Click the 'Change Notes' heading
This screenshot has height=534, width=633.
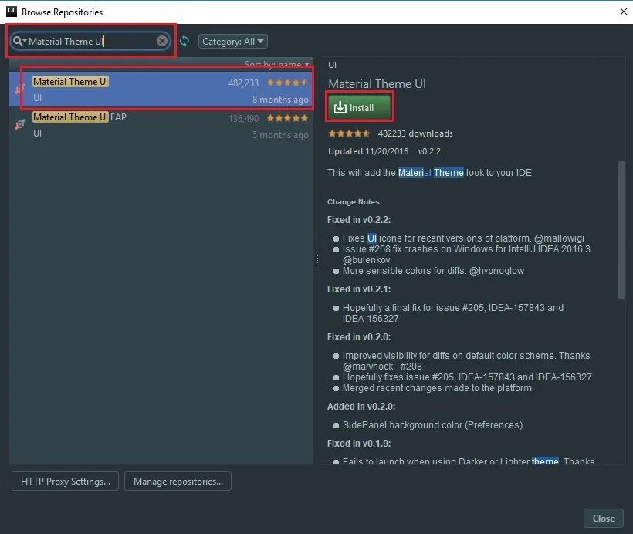tap(354, 202)
